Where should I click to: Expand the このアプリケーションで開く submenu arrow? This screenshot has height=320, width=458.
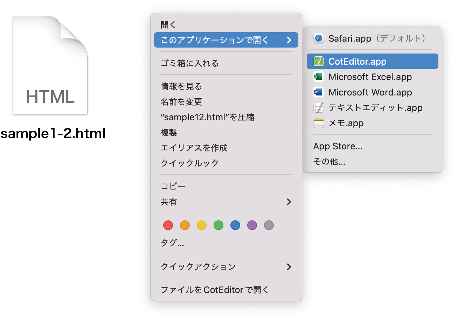[x=289, y=40]
